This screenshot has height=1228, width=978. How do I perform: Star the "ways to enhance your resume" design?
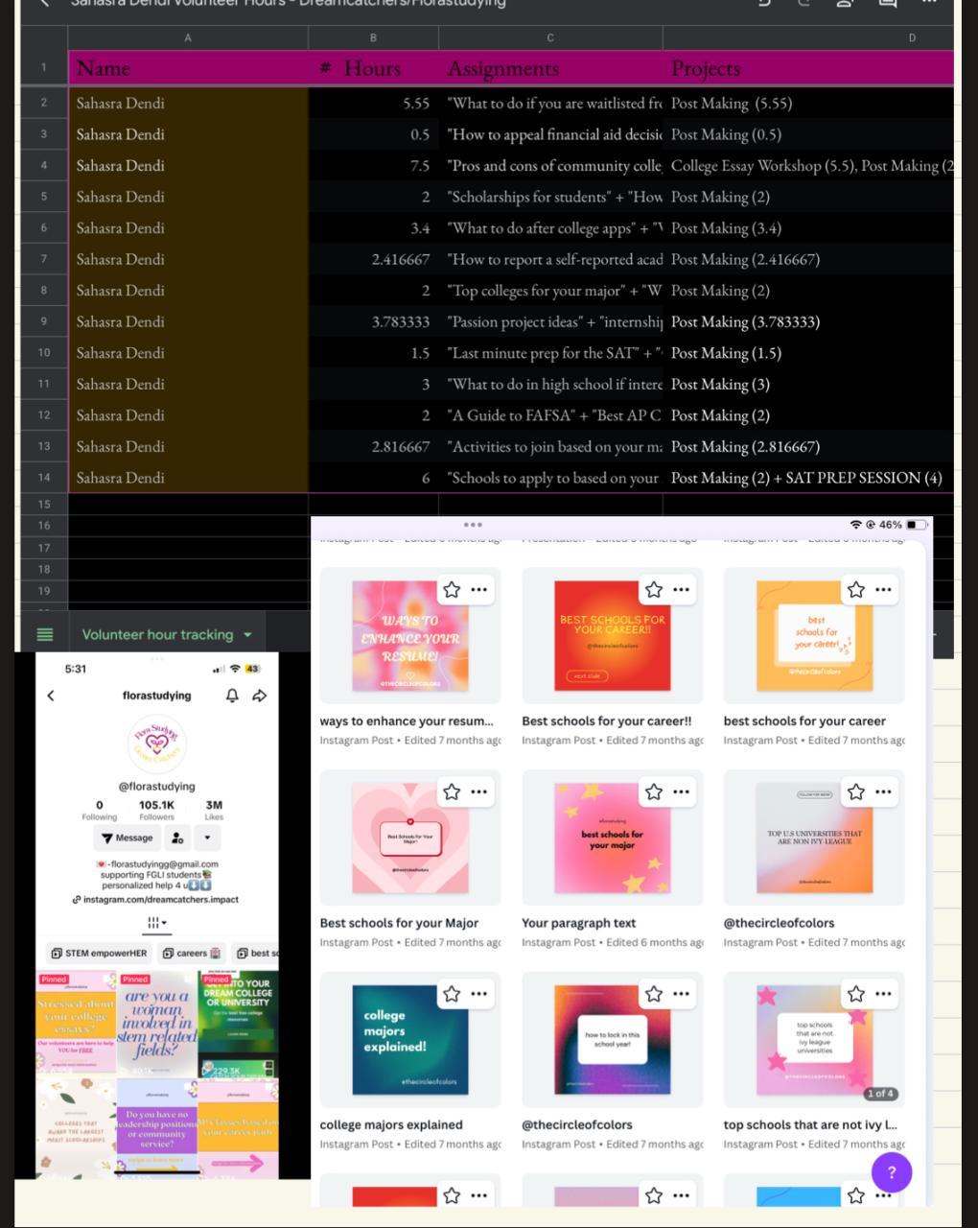point(452,590)
